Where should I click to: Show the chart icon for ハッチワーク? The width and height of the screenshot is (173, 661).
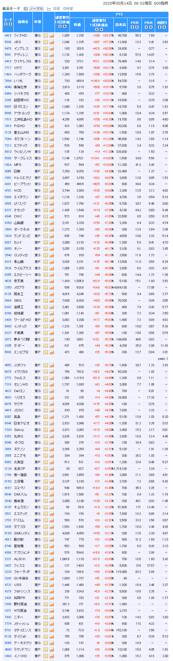(51, 74)
